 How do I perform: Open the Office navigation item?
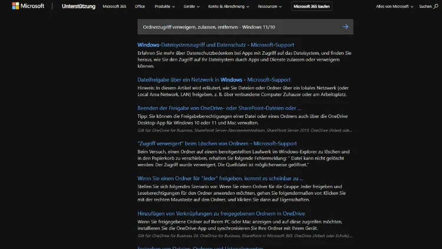tap(140, 6)
